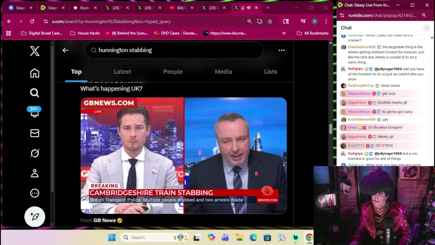Reload the x.com page

coord(32,21)
